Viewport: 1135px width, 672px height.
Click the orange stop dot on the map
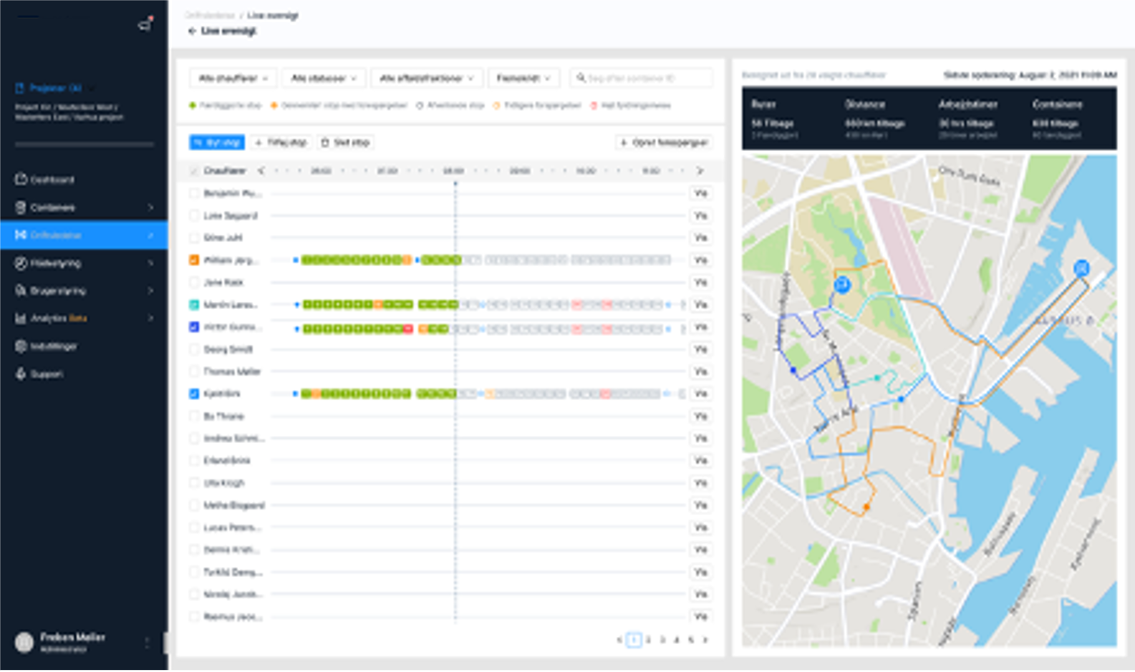pyautogui.click(x=866, y=507)
